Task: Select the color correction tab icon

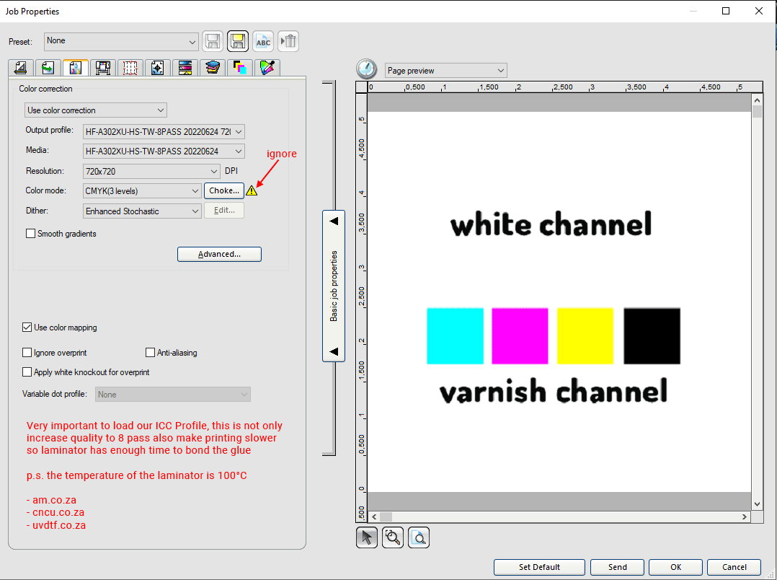Action: (75, 67)
